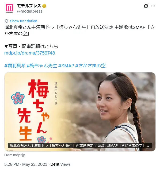The image size is (160, 170).
Task: Open the 梅ちゃん先生 article preview image
Action: point(80,112)
